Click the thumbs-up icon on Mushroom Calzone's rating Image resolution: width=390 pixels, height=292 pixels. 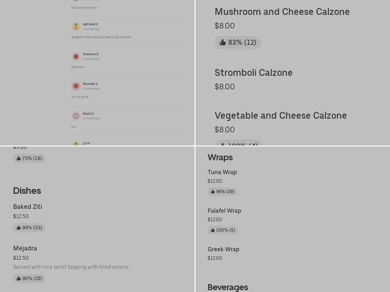(x=223, y=42)
